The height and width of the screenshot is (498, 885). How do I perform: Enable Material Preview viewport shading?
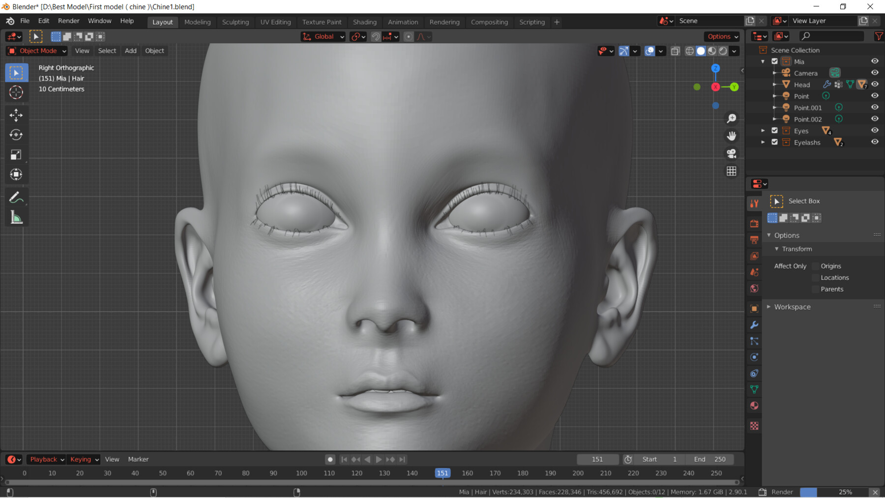point(711,51)
